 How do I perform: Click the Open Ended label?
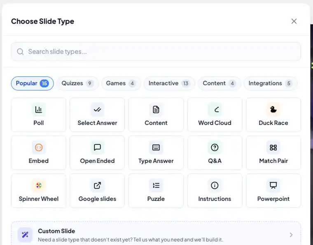tap(98, 161)
